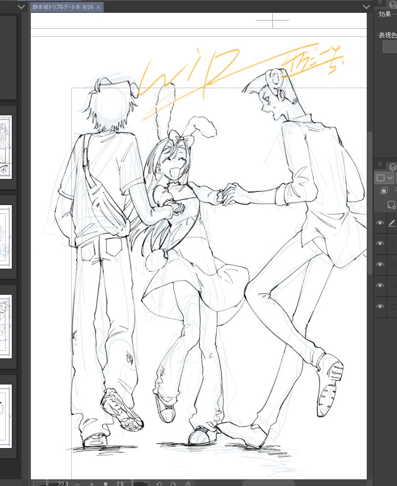Zoom in using the plus icon

coord(91,484)
